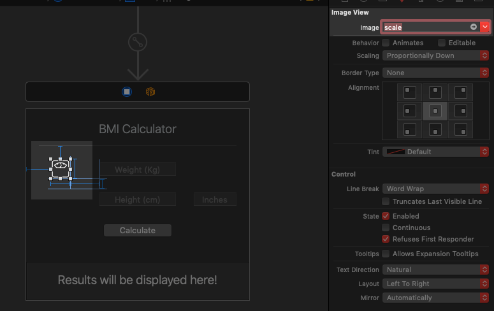Click the Weight (Kg) text field
This screenshot has width=494, height=311.
[138, 170]
